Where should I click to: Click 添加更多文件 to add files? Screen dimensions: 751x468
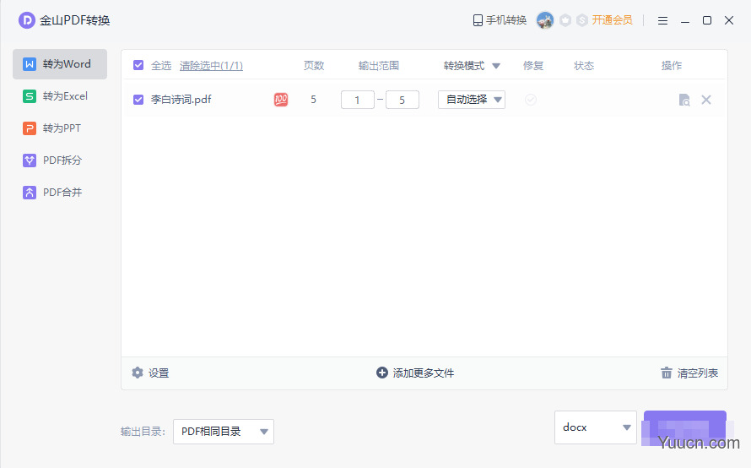pos(415,373)
